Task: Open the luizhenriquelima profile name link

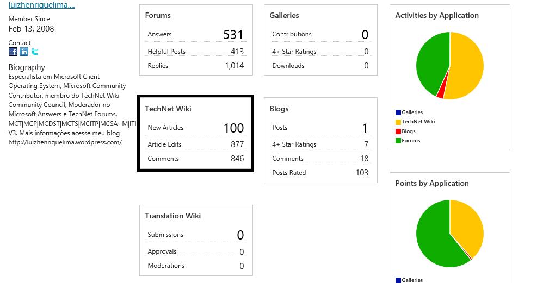Action: (x=42, y=5)
